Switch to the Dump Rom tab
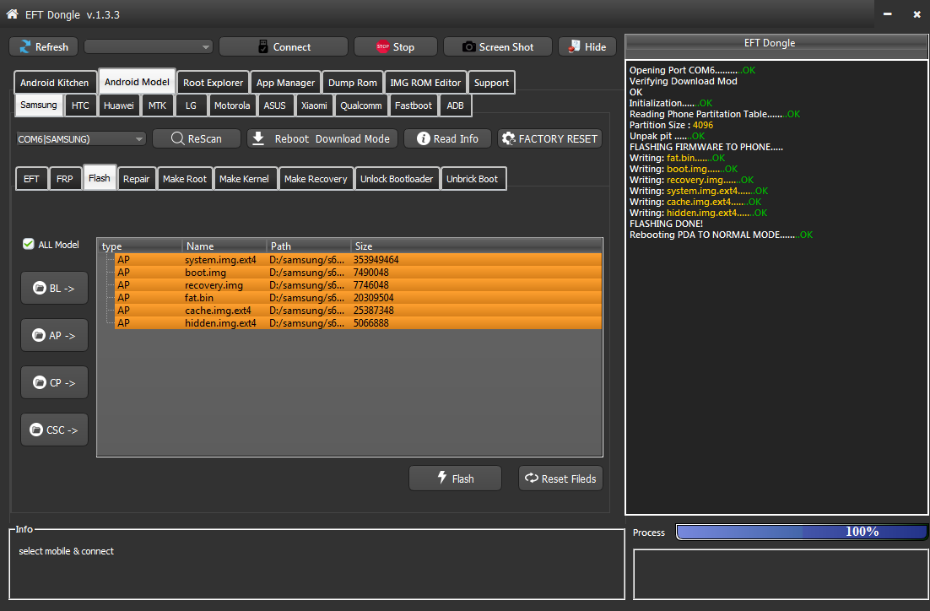The height and width of the screenshot is (611, 930). click(x=352, y=83)
